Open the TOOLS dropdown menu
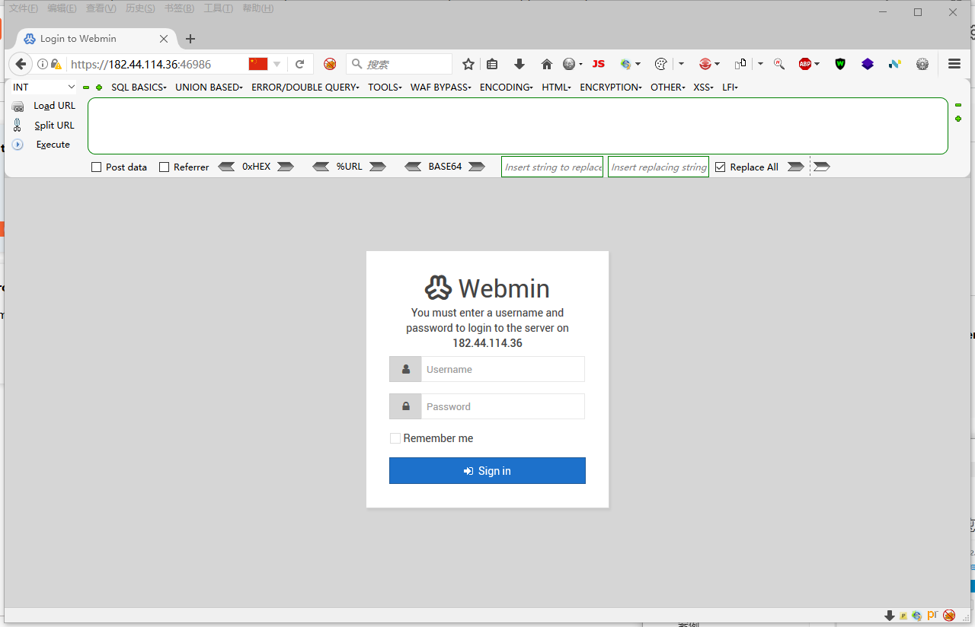 385,88
